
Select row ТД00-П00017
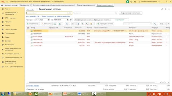click(98, 31)
